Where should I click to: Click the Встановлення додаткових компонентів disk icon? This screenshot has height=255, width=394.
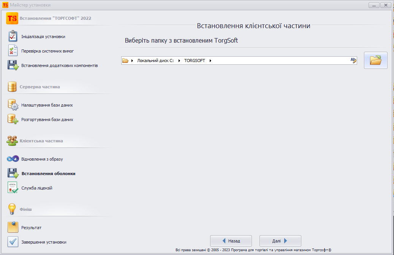[x=13, y=65]
